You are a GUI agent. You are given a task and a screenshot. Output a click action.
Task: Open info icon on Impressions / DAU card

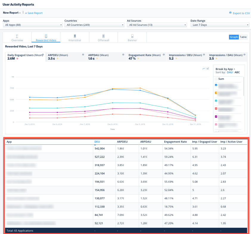(x=244, y=55)
